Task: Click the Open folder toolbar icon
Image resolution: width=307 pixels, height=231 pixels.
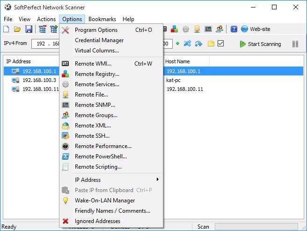Action: (x=17, y=29)
